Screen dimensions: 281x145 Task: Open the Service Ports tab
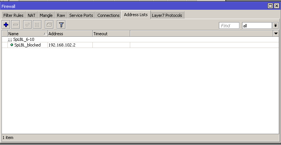[81, 15]
